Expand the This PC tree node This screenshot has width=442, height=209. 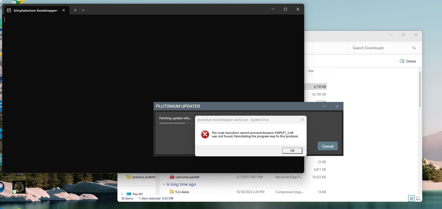pyautogui.click(x=122, y=194)
